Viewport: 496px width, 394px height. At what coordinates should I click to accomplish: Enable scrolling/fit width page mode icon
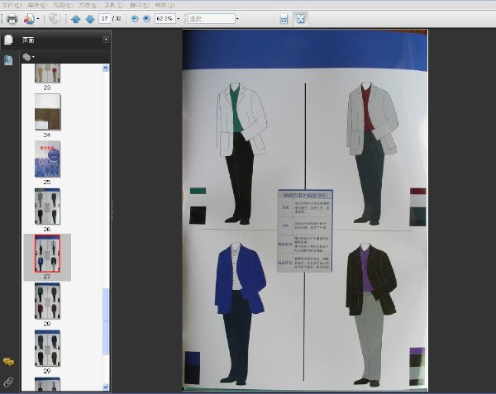284,19
